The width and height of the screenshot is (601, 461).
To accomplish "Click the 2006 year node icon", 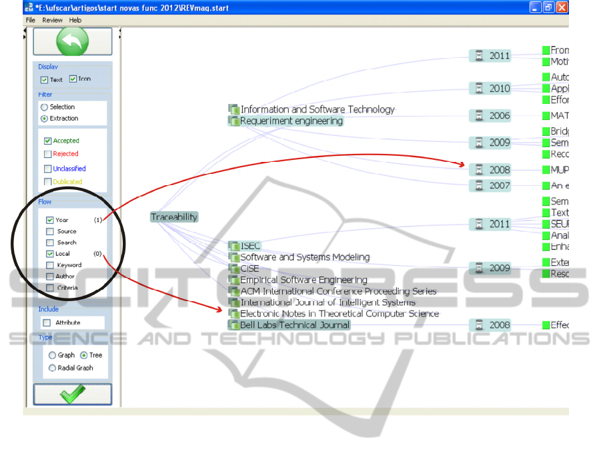I will click(x=478, y=115).
